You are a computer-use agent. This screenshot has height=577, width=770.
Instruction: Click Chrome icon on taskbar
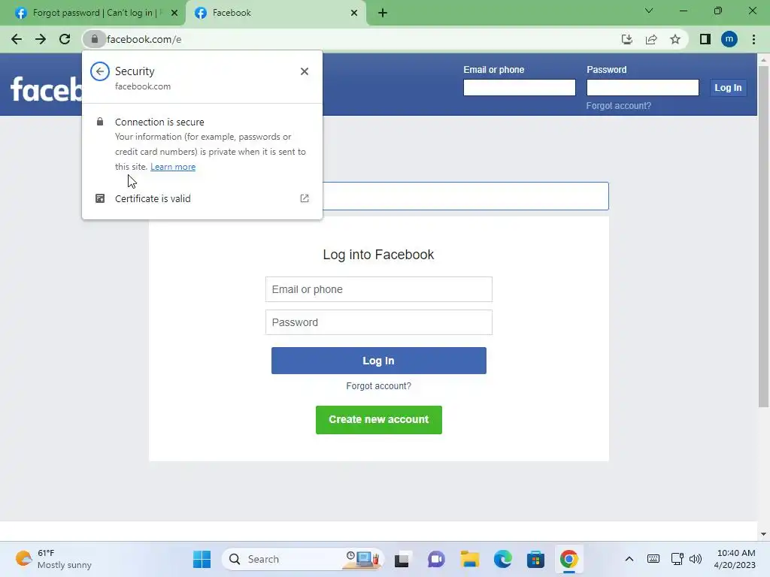coord(568,559)
